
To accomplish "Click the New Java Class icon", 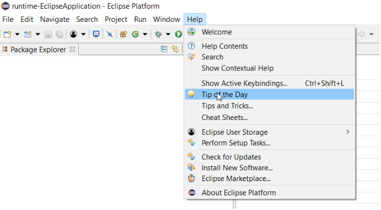I will [x=136, y=34].
